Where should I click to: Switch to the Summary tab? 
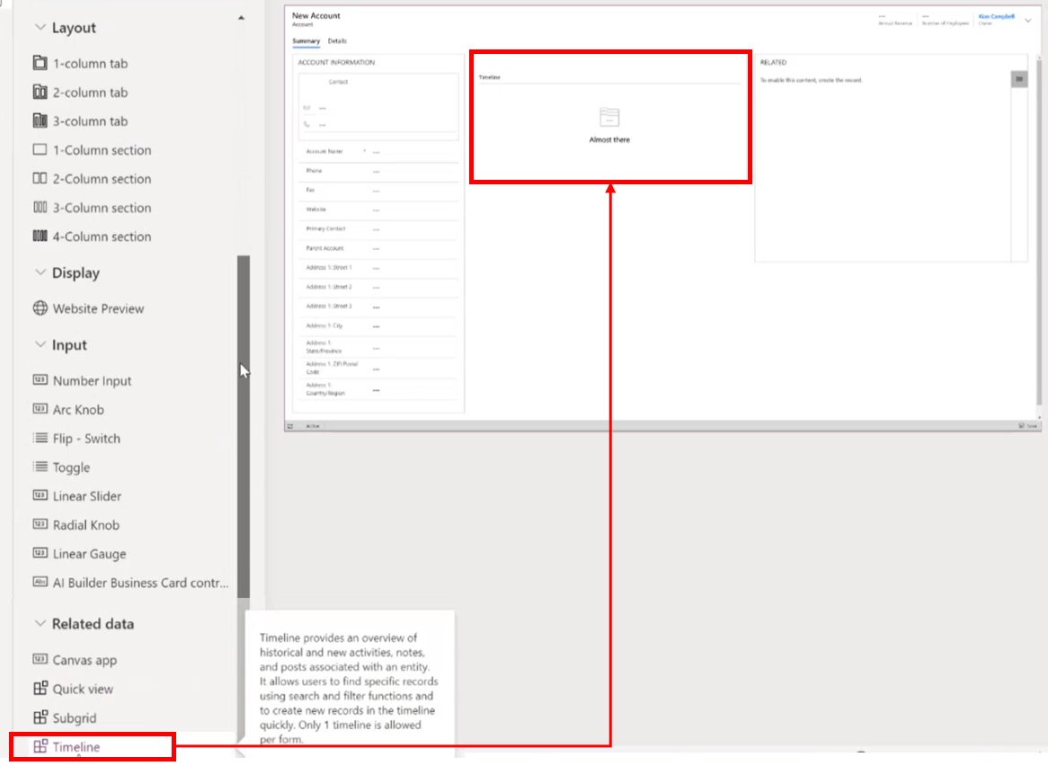[x=306, y=41]
